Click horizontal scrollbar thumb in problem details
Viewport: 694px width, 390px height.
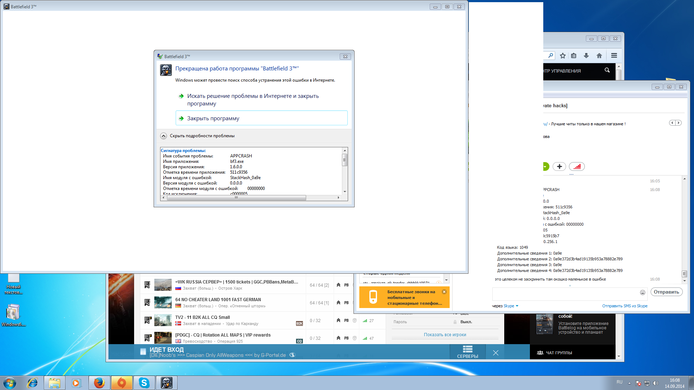236,198
